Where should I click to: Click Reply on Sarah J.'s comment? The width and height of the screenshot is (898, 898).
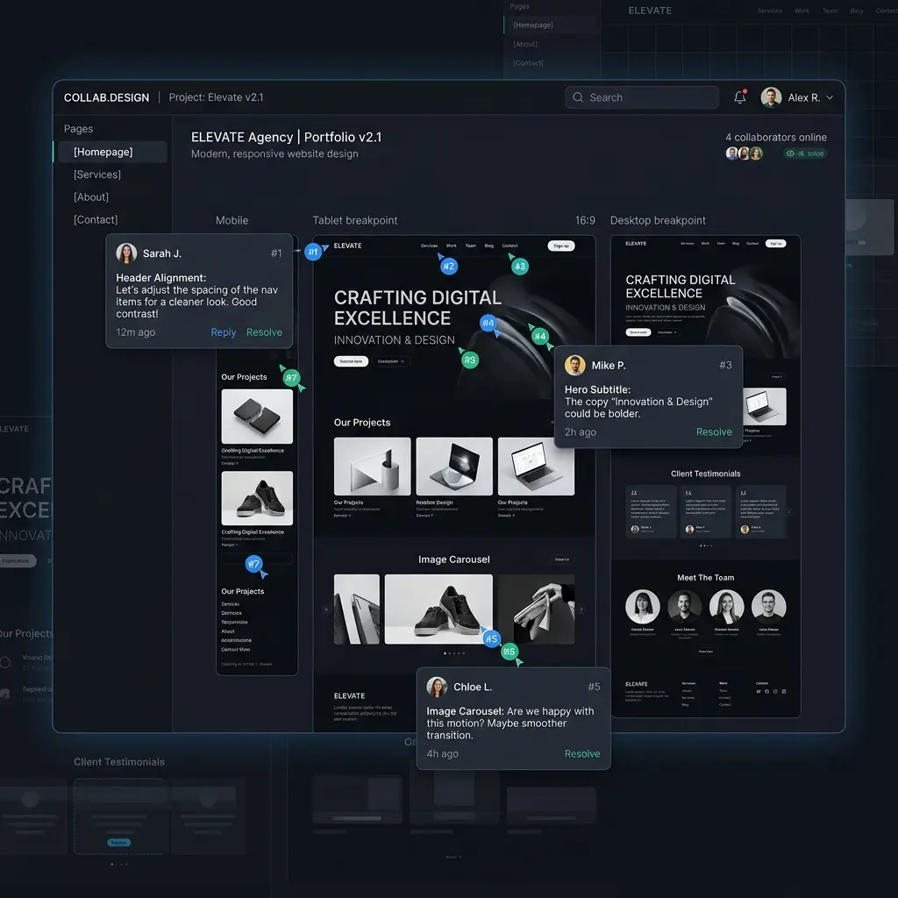tap(224, 332)
